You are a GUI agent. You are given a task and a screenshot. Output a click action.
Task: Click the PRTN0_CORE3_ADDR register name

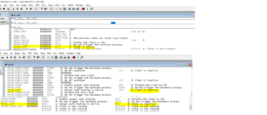point(18,83)
